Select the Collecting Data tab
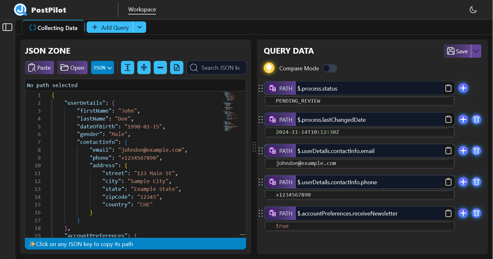Image resolution: width=493 pixels, height=259 pixels. click(x=53, y=27)
